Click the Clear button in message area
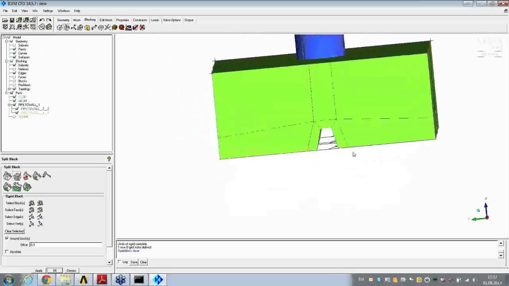The height and width of the screenshot is (286, 509). coord(143,262)
